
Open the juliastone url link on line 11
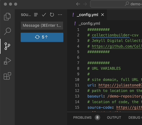[x=120, y=85]
